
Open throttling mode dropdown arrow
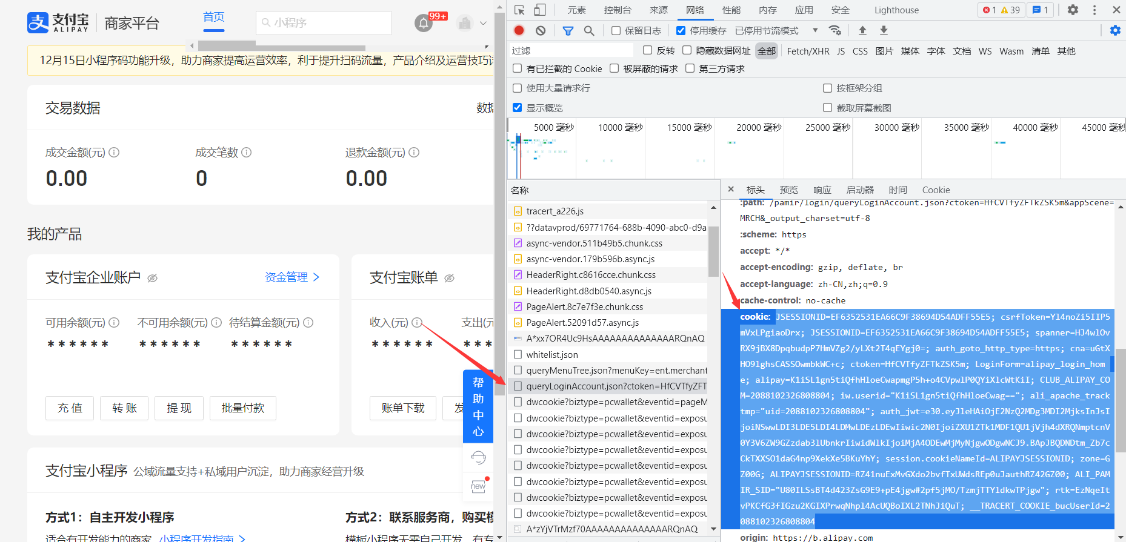click(815, 30)
